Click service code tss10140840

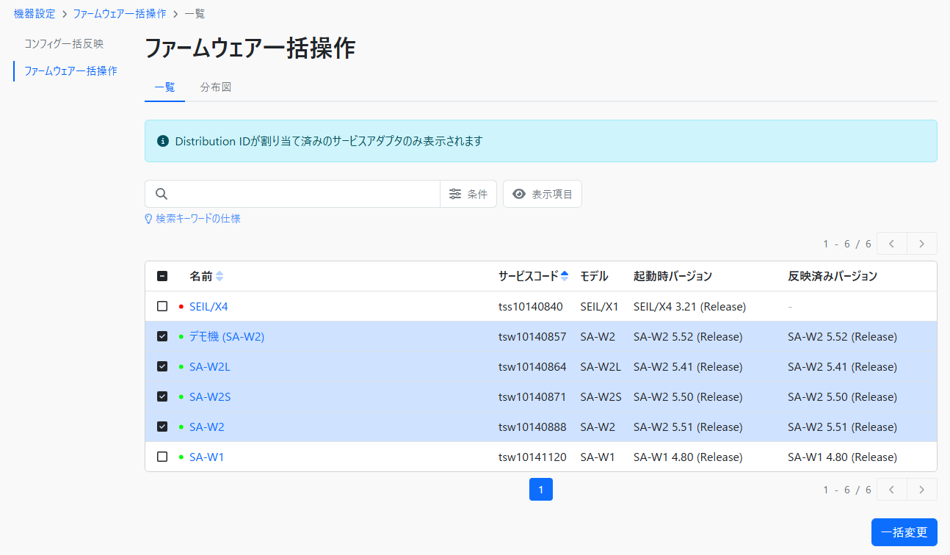[x=531, y=306]
